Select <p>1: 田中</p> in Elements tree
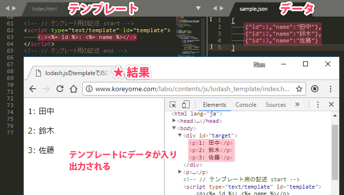 tap(211, 143)
